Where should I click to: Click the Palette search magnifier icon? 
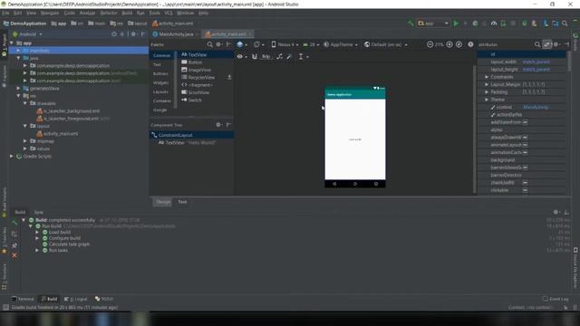click(209, 44)
